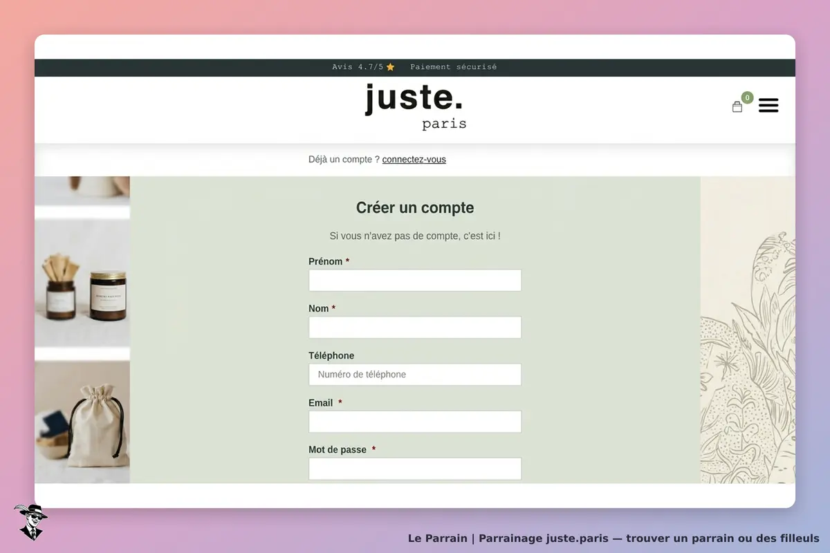Click the Créer un compte heading
Viewport: 830px width, 553px height.
pyautogui.click(x=415, y=208)
